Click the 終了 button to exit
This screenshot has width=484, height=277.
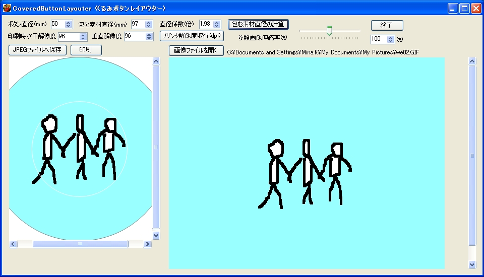387,25
